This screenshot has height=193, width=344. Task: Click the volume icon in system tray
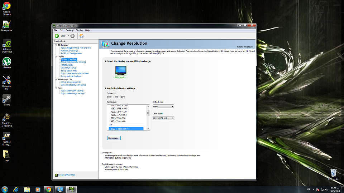[x=326, y=189]
